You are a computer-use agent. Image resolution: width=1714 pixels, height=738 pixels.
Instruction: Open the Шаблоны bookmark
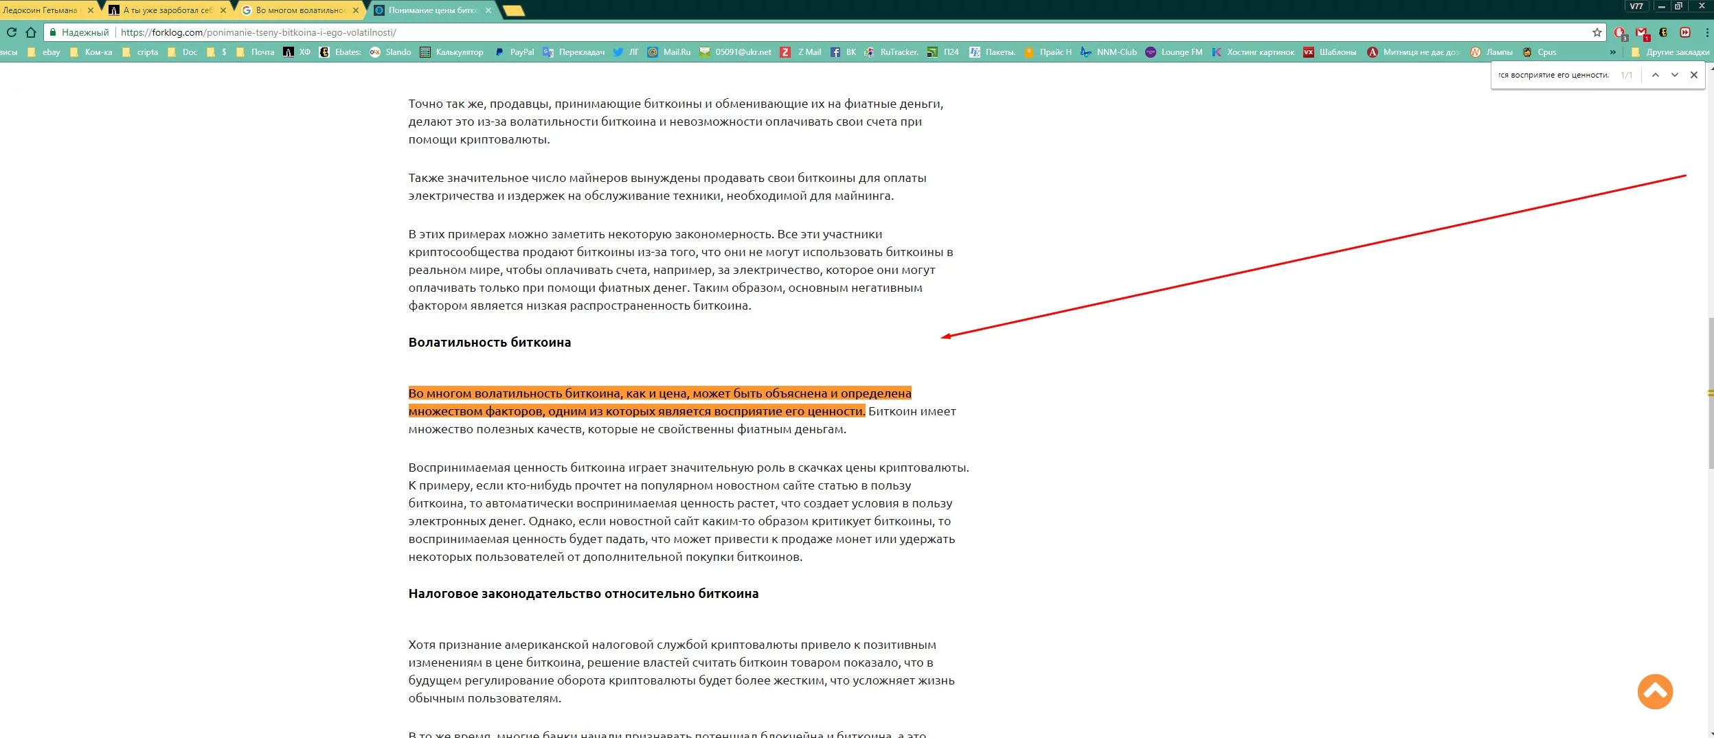pos(1330,52)
